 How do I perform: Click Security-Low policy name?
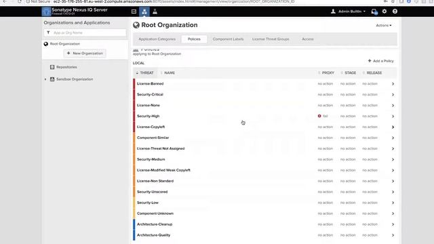[148, 203]
